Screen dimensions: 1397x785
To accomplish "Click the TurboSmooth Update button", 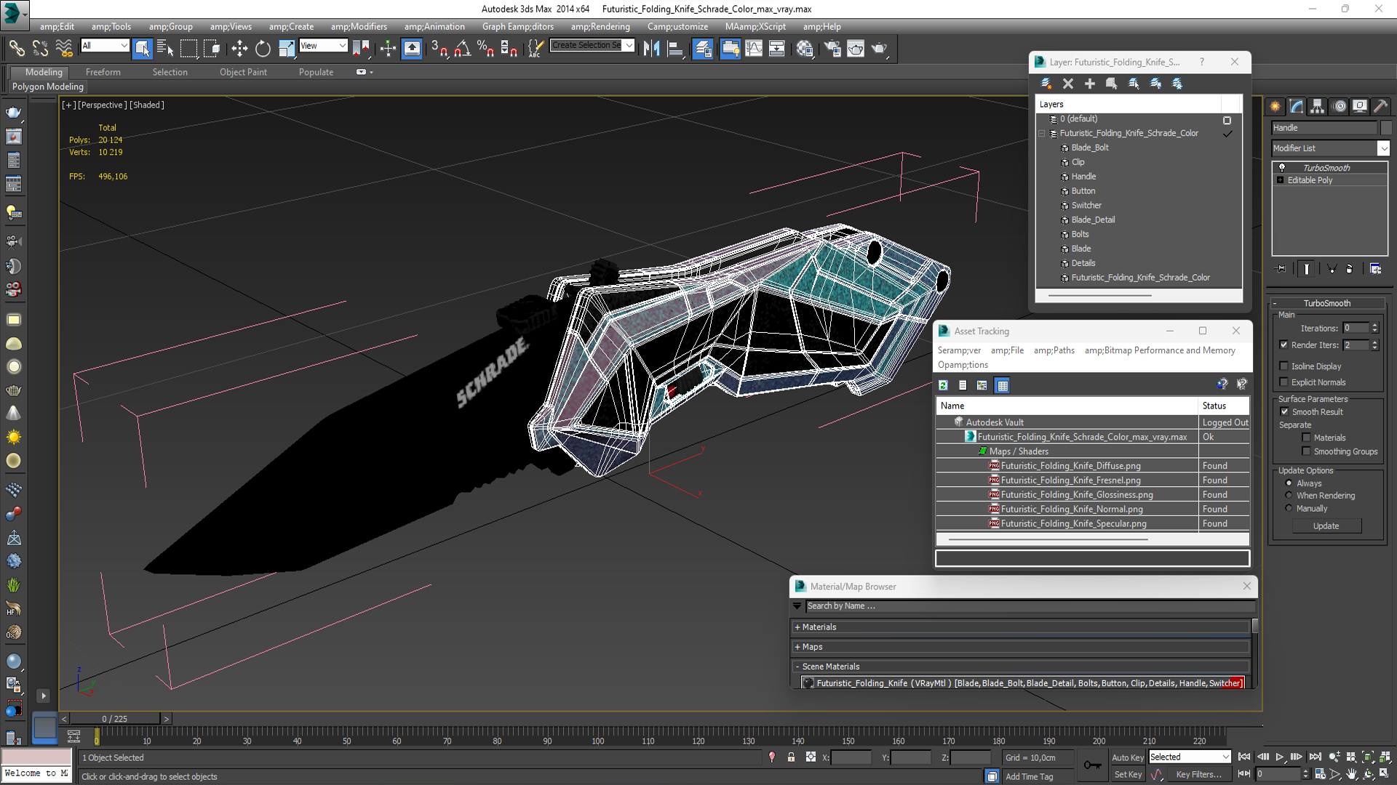I will pyautogui.click(x=1326, y=526).
